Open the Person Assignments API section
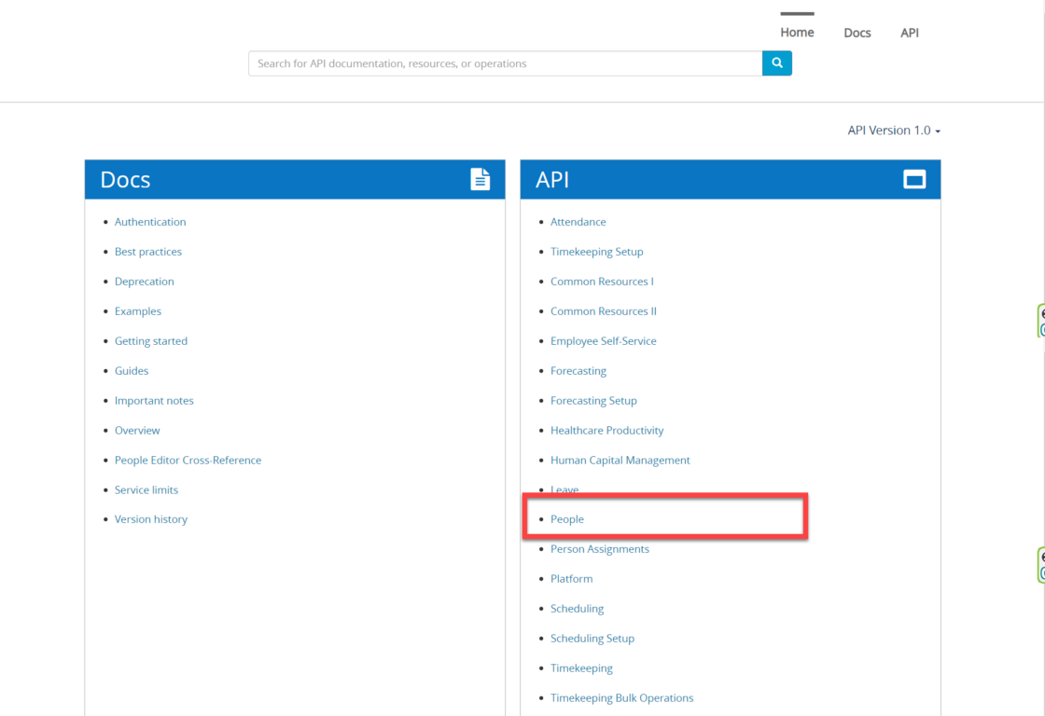This screenshot has width=1045, height=716. pyautogui.click(x=600, y=548)
